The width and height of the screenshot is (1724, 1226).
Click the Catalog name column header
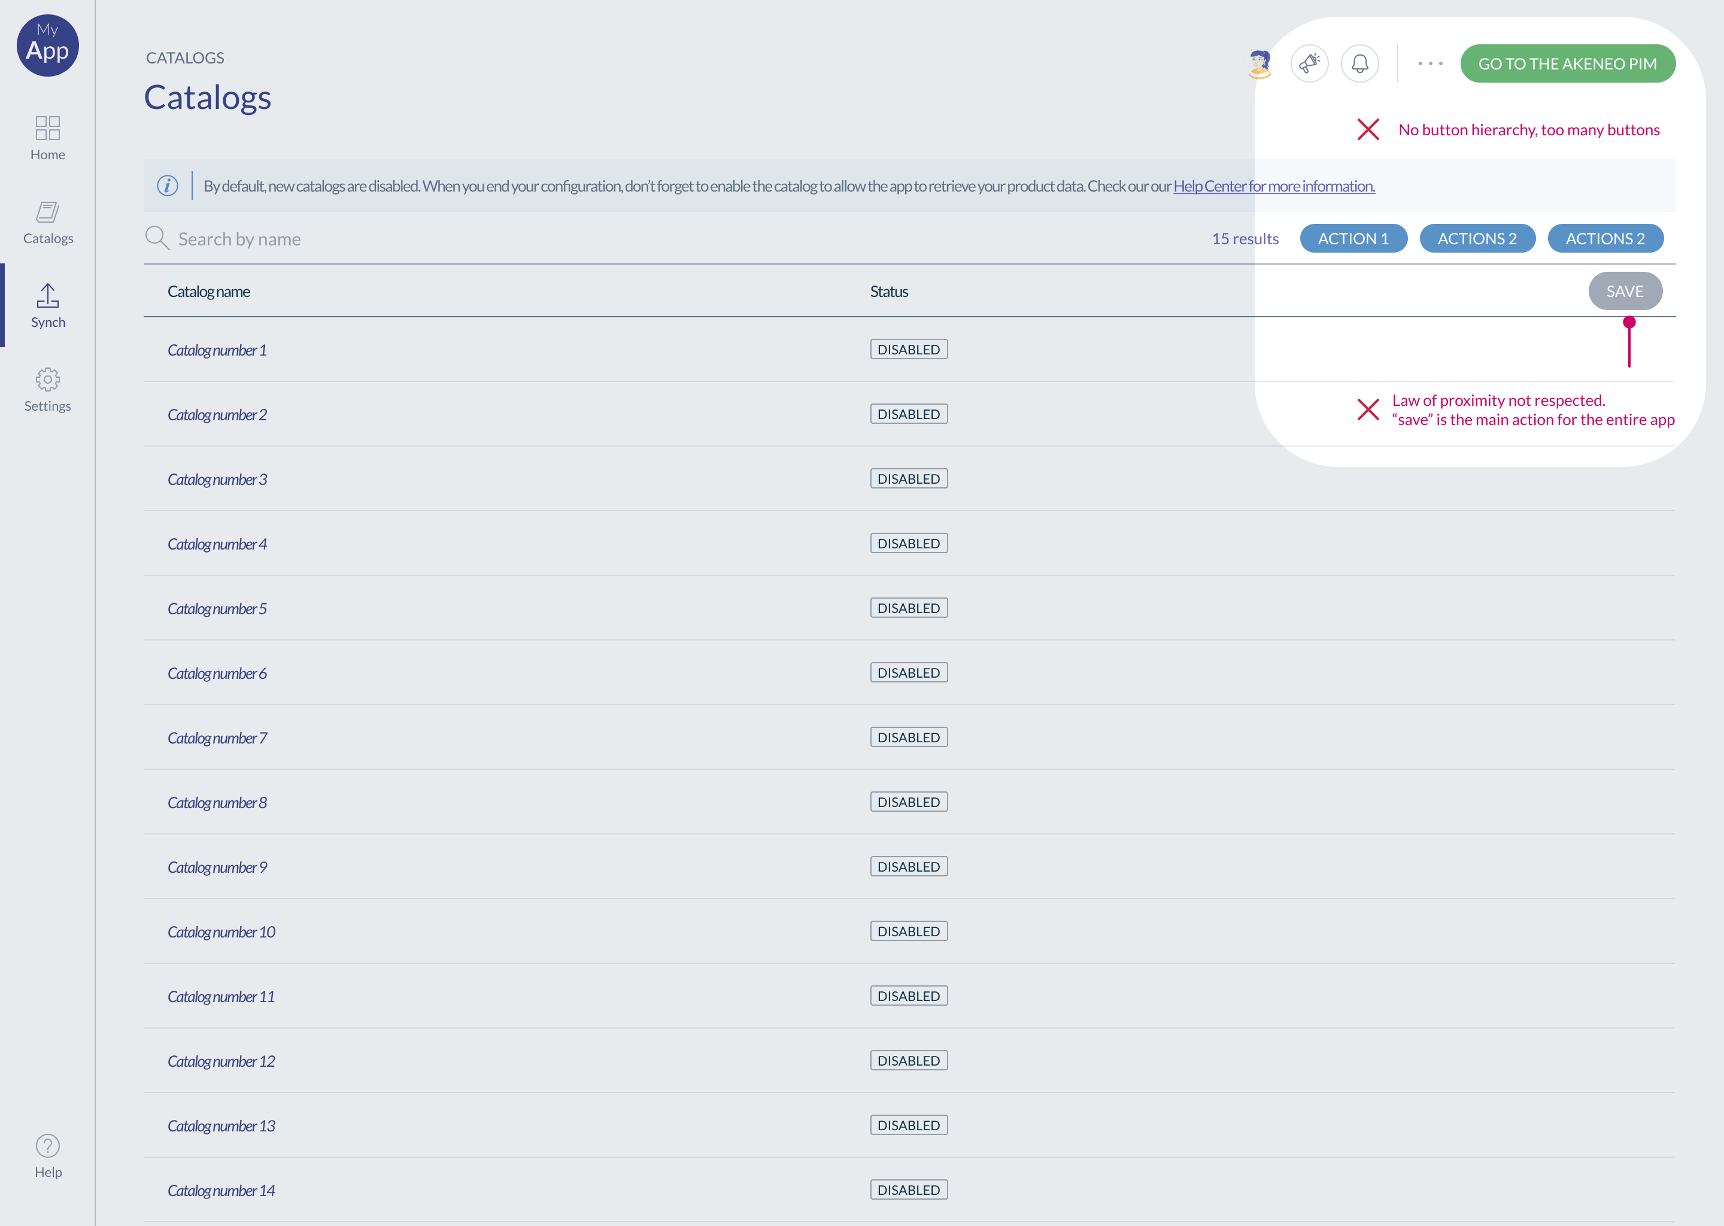click(x=208, y=292)
